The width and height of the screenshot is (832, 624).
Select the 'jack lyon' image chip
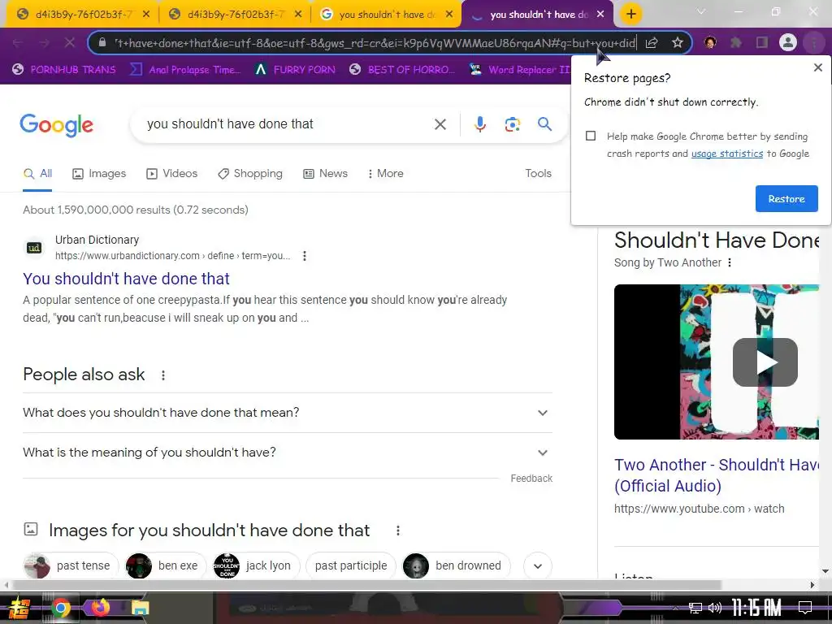coord(256,566)
